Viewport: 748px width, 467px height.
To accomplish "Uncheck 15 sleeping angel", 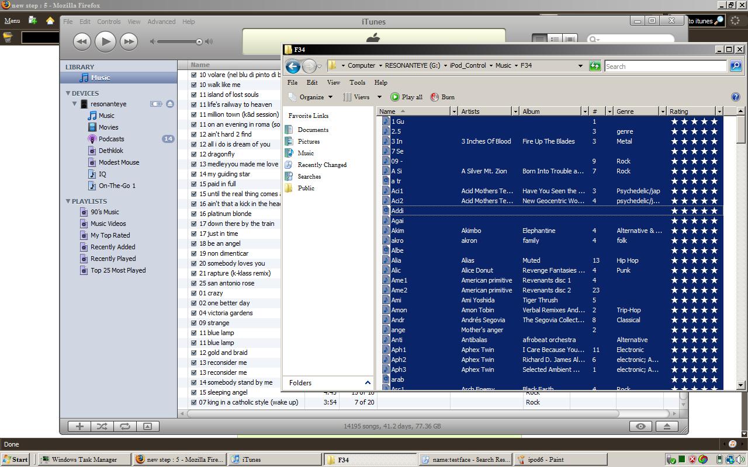I will 194,392.
